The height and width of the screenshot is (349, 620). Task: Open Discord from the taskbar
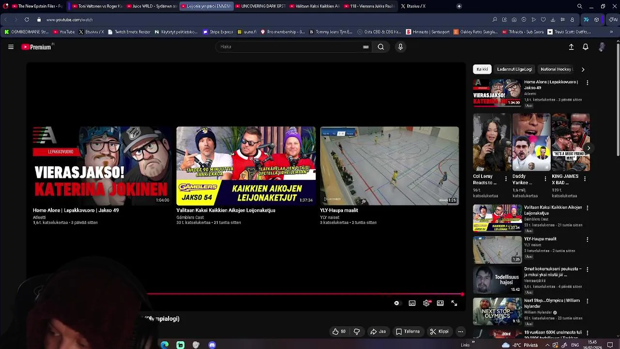pyautogui.click(x=212, y=345)
